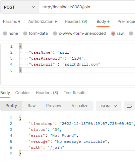Open the Test Results tab
Screen dimensions: 135x164
tap(75, 93)
